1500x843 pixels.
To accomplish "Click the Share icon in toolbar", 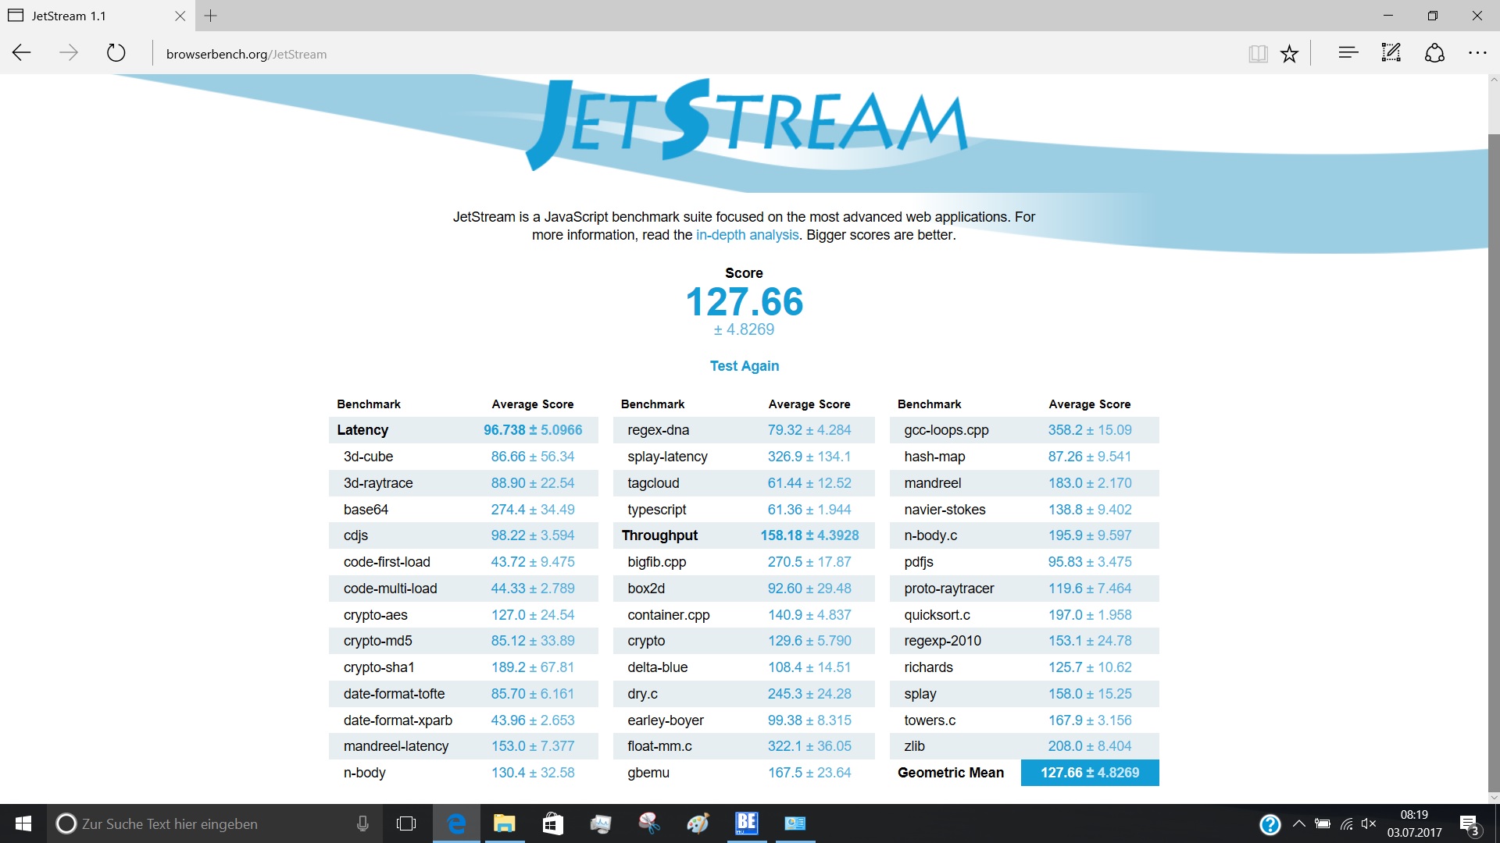I will 1434,53.
